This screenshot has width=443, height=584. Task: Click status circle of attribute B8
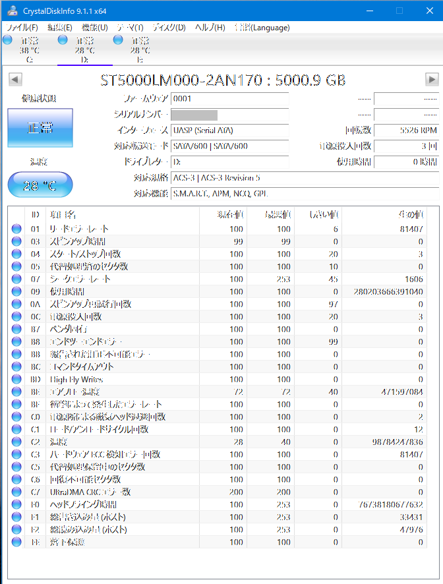pos(16,341)
